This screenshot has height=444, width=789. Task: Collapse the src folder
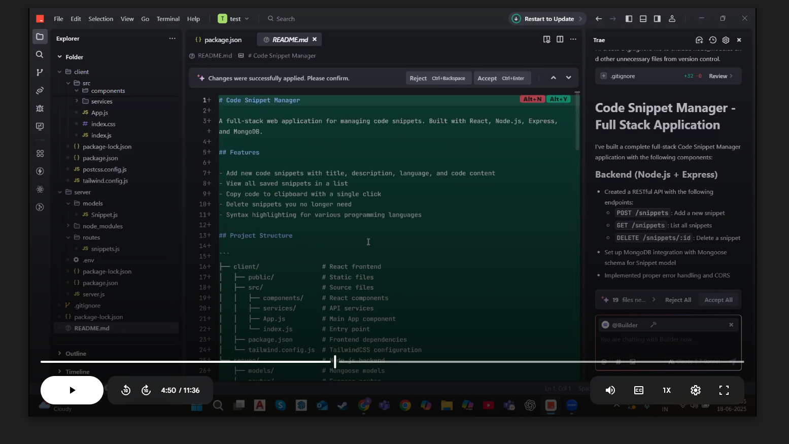68,83
